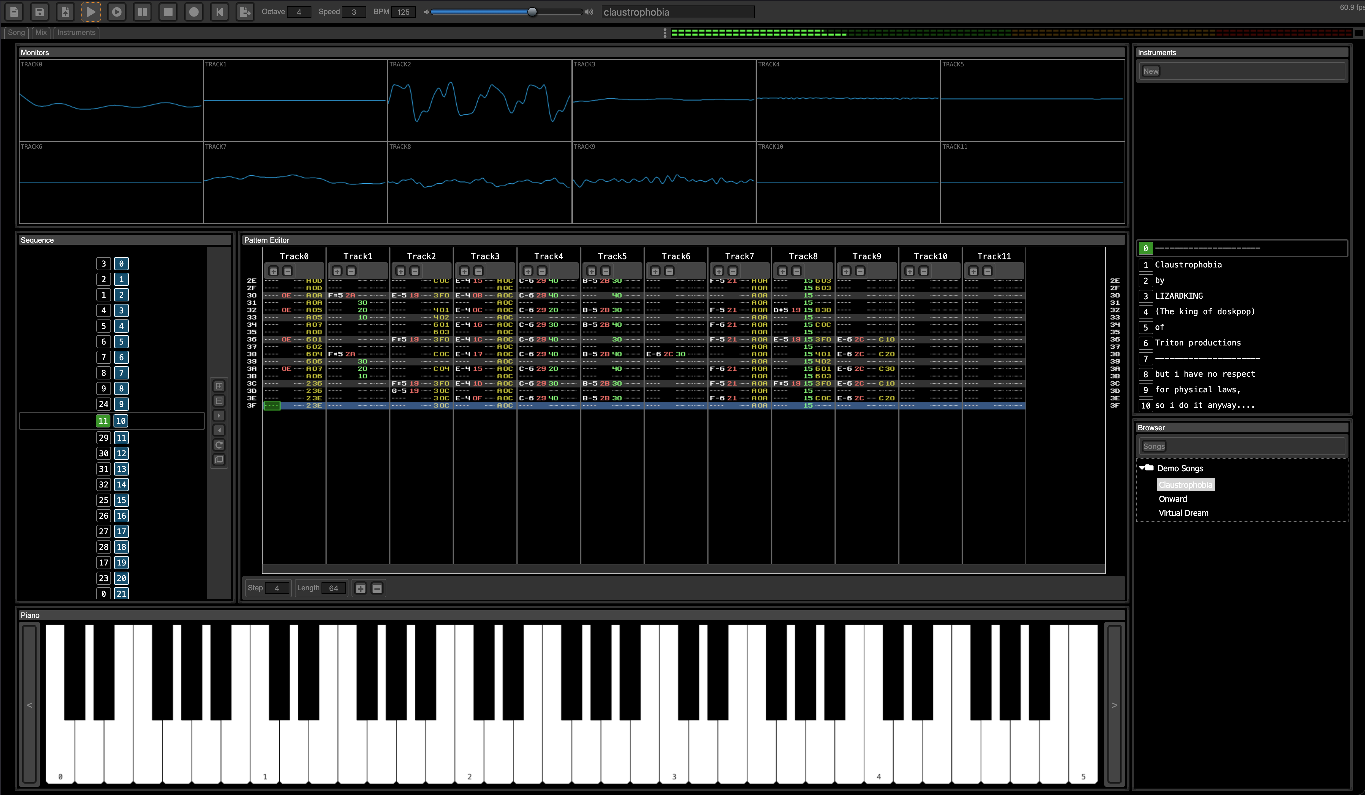Viewport: 1365px width, 795px height.
Task: Click pattern length plus icon
Action: click(360, 588)
